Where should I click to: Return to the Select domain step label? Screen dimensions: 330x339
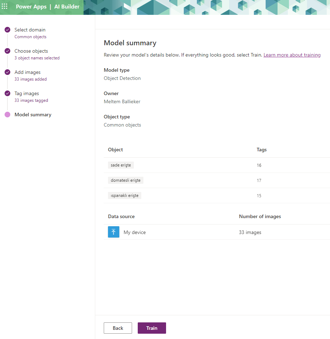point(30,30)
